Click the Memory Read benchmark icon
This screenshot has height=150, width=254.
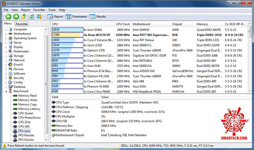click(x=15, y=96)
